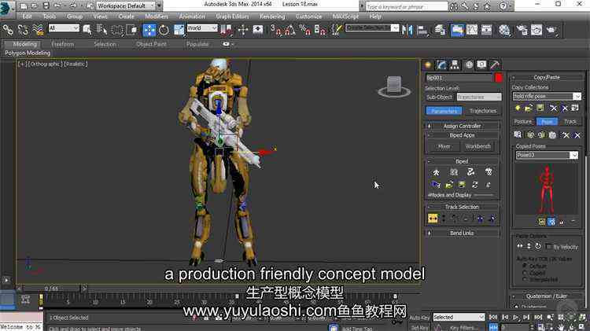The height and width of the screenshot is (331, 590).
Task: Open the Motion command panel tab
Action: 469,64
